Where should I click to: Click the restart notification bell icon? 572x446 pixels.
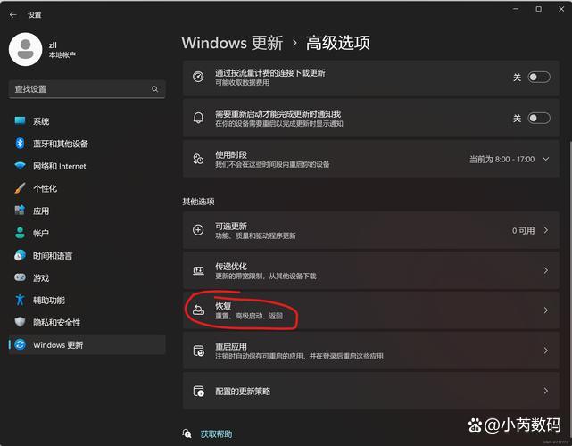[198, 118]
